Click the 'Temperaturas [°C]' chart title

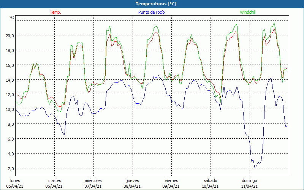[x=156, y=4]
